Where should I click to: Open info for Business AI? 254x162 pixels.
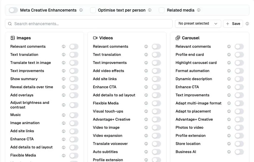pos(229,152)
